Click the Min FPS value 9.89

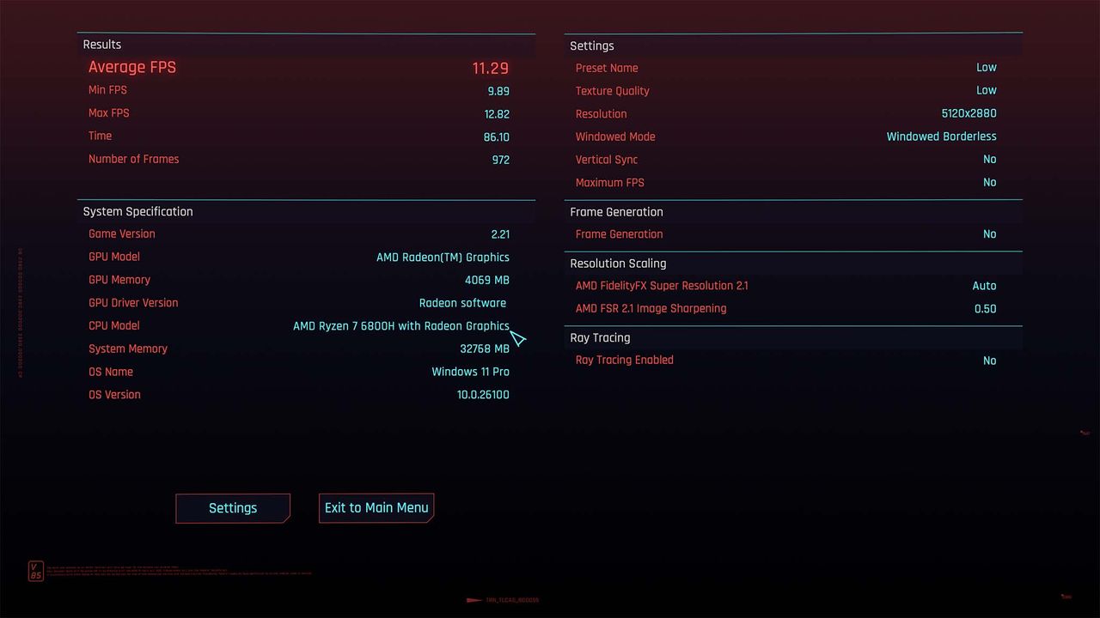point(498,91)
